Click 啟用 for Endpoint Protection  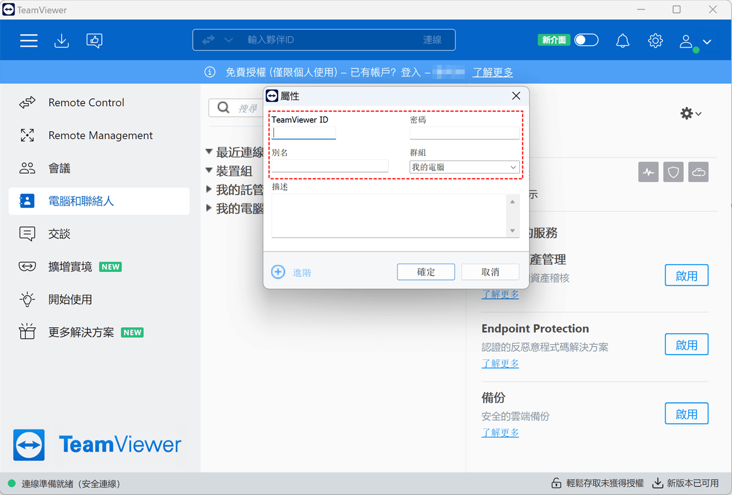pyautogui.click(x=687, y=345)
